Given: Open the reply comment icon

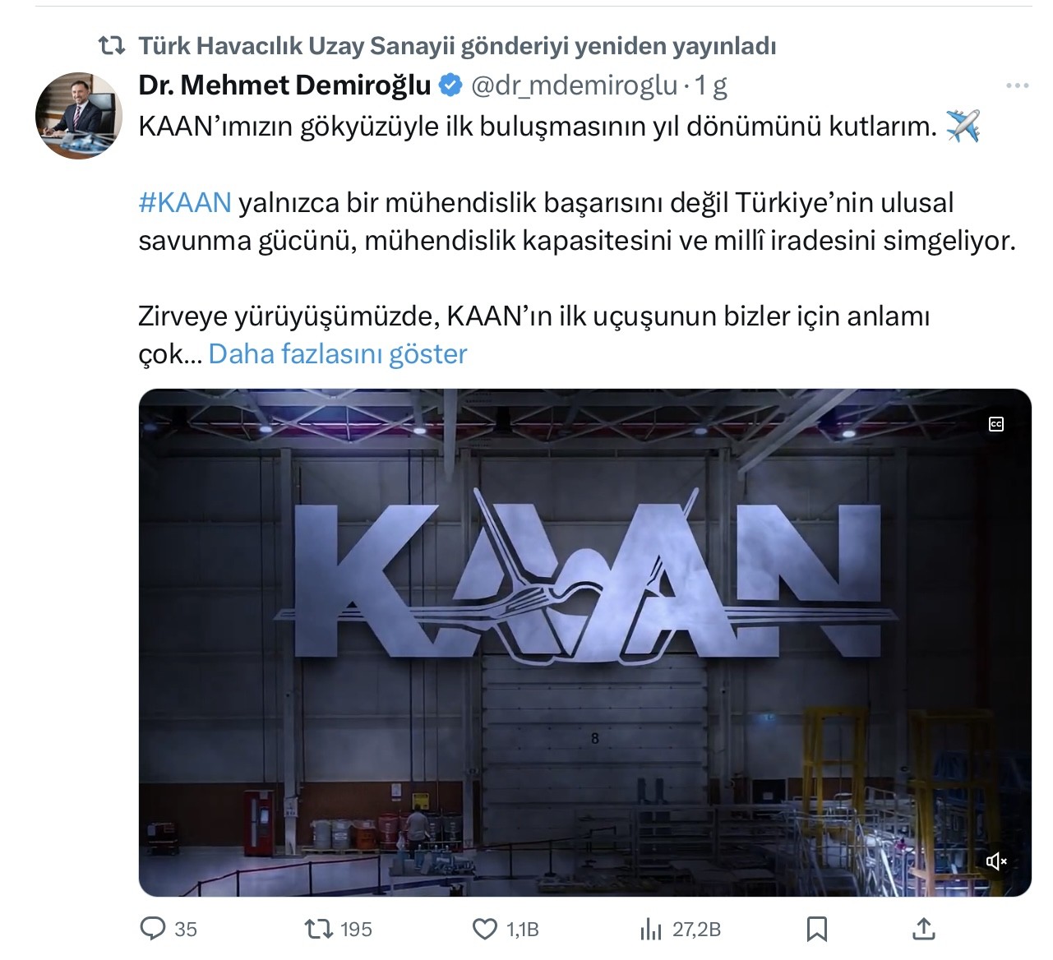Looking at the screenshot, I should (154, 929).
